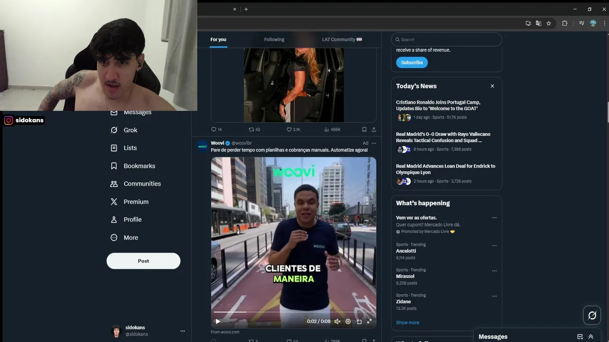
Task: Click the Post button
Action: tap(143, 261)
